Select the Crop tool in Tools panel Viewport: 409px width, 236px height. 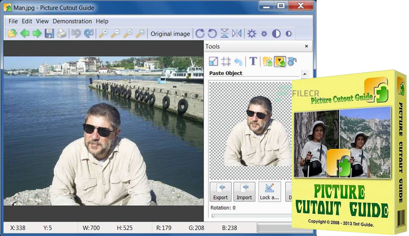[x=226, y=61]
